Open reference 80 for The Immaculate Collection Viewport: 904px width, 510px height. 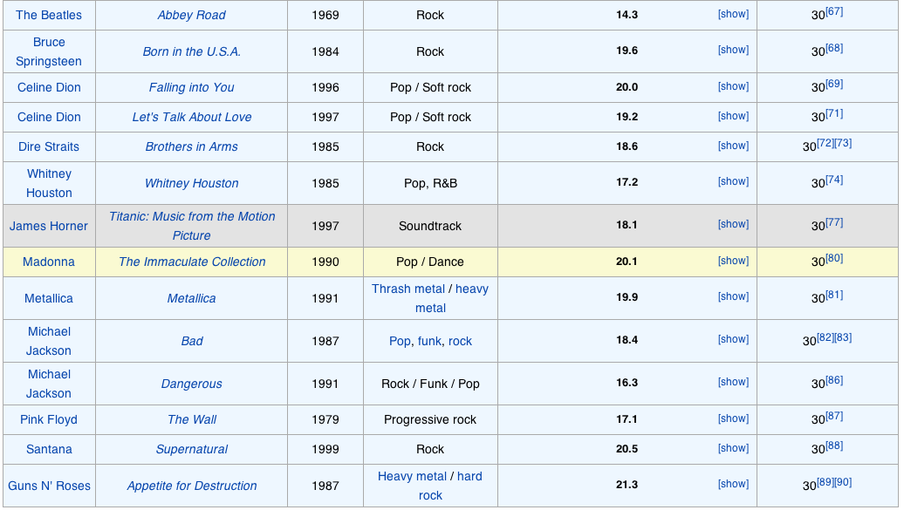coord(833,256)
